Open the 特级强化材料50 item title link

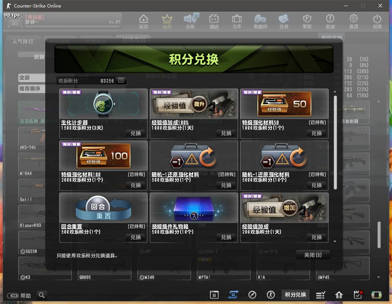pyautogui.click(x=260, y=122)
